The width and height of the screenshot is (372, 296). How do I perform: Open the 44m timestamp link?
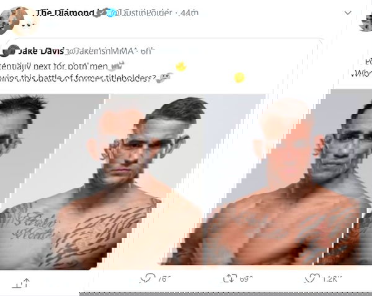189,12
